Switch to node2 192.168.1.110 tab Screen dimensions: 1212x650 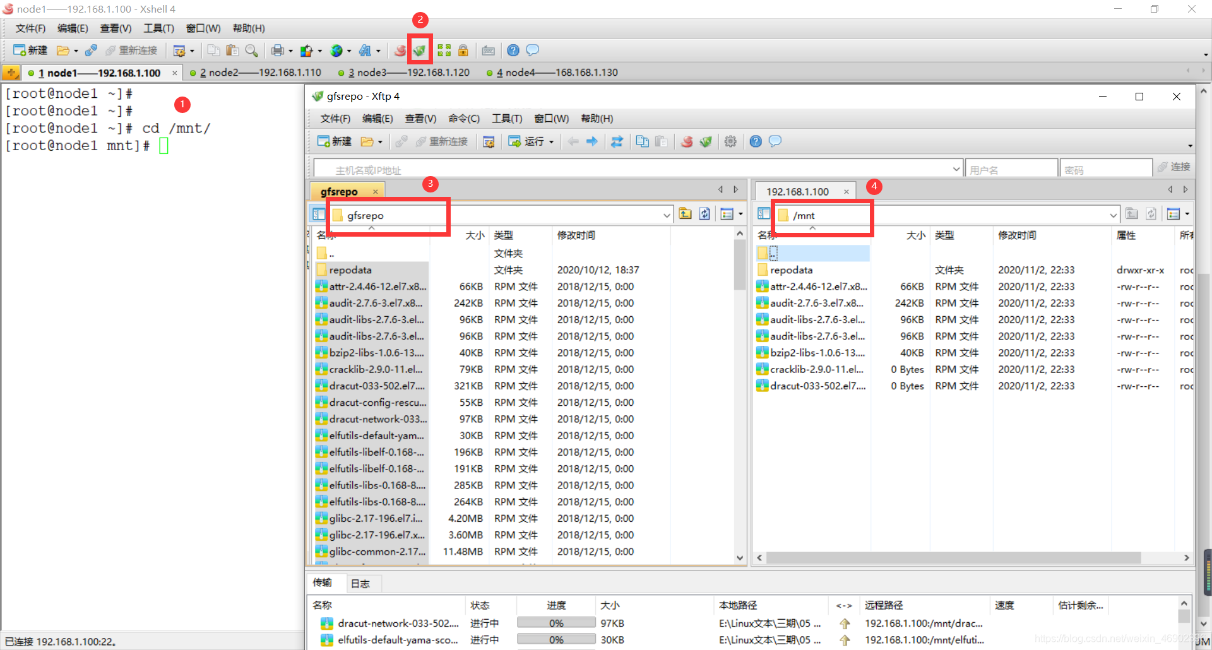coord(255,73)
